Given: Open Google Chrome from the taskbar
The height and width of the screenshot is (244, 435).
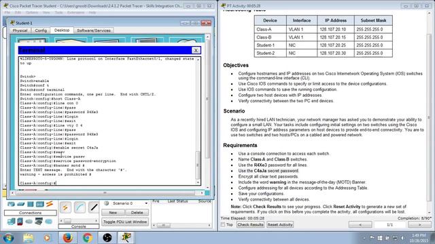Looking at the screenshot, I should pos(88,238).
